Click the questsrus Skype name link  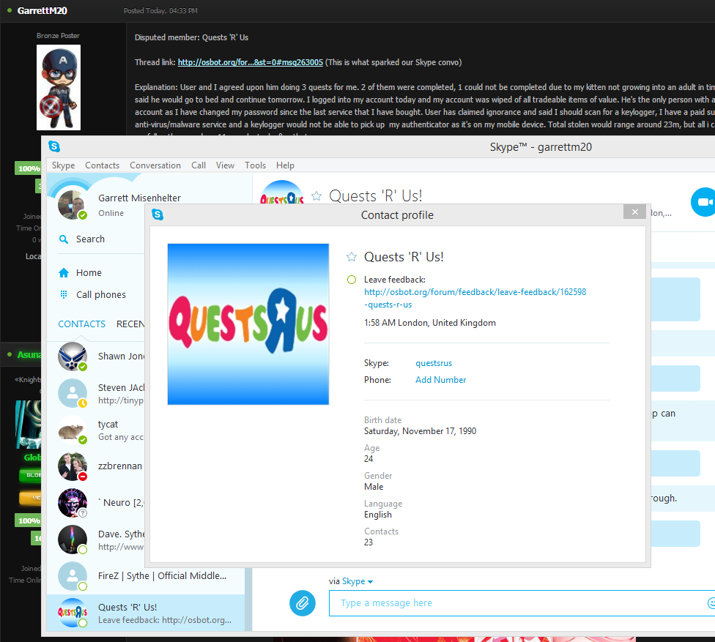pos(434,363)
